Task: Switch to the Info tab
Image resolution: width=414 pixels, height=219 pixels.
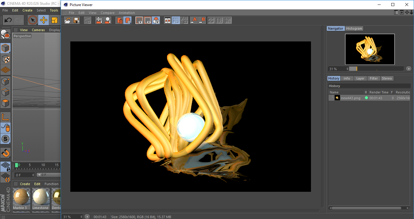Action: coord(347,78)
